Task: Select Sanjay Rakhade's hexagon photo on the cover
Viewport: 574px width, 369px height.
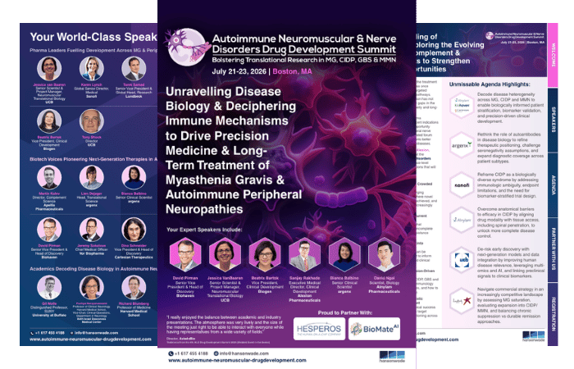Action: pyautogui.click(x=304, y=254)
